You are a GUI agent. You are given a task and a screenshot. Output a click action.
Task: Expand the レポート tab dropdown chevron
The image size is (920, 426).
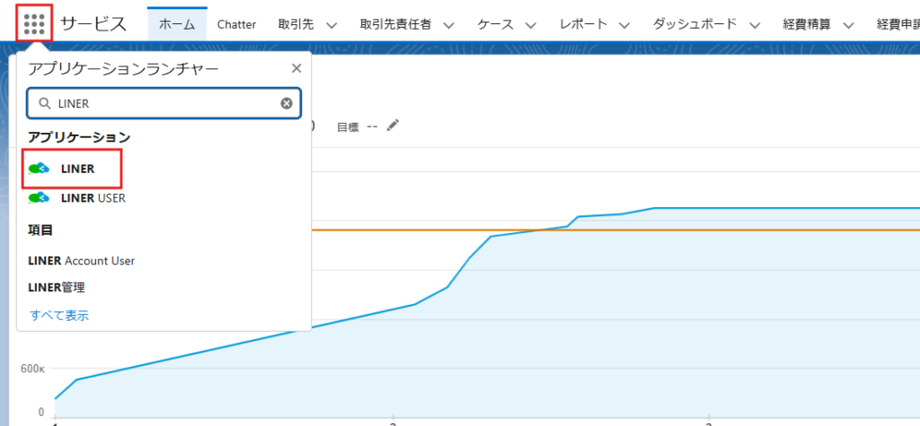624,25
